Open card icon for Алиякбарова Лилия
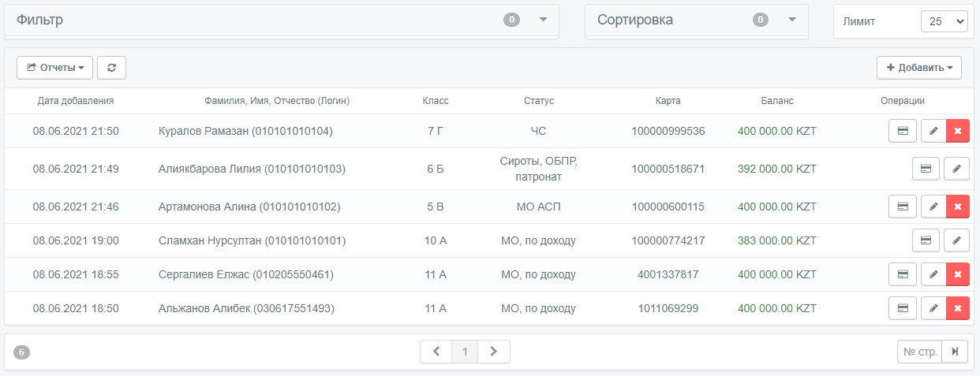Viewport: 980px width, 376px height. [x=926, y=169]
